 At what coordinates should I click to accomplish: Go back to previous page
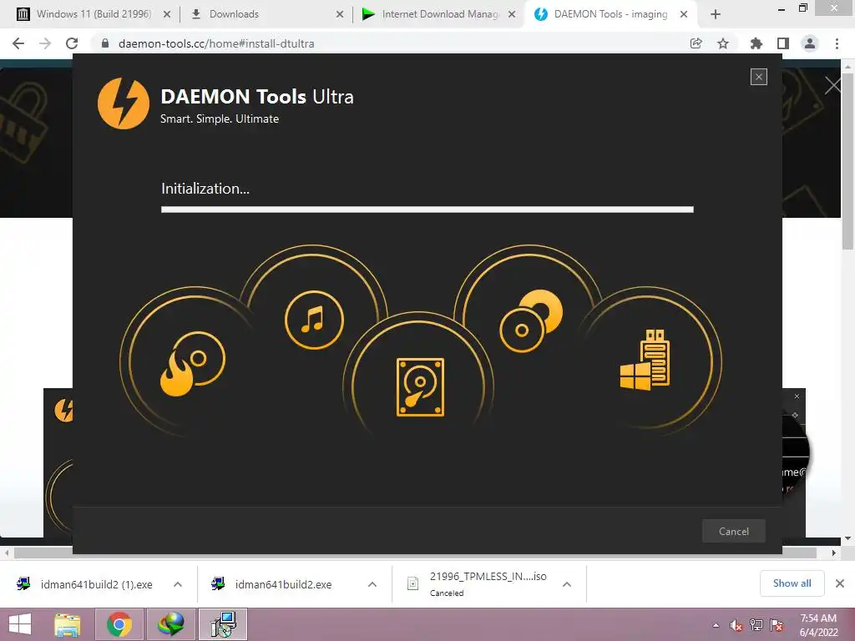tap(18, 43)
